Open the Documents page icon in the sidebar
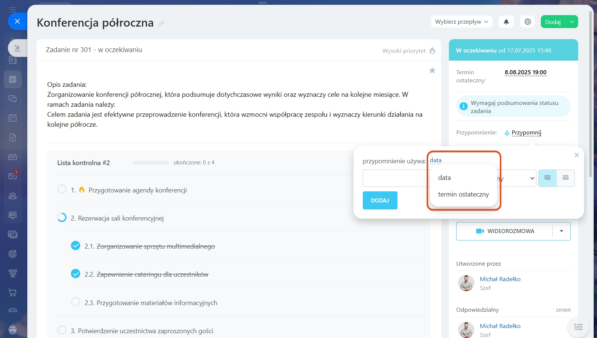The image size is (597, 338). (x=13, y=137)
